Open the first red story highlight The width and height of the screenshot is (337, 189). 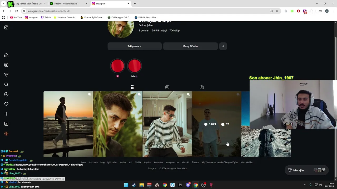117,66
